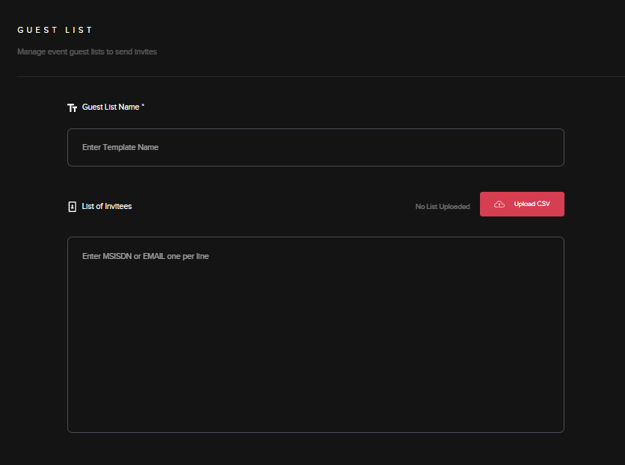Click the file icon next to List of Invitees
Screen dimensions: 625x465
click(73, 206)
